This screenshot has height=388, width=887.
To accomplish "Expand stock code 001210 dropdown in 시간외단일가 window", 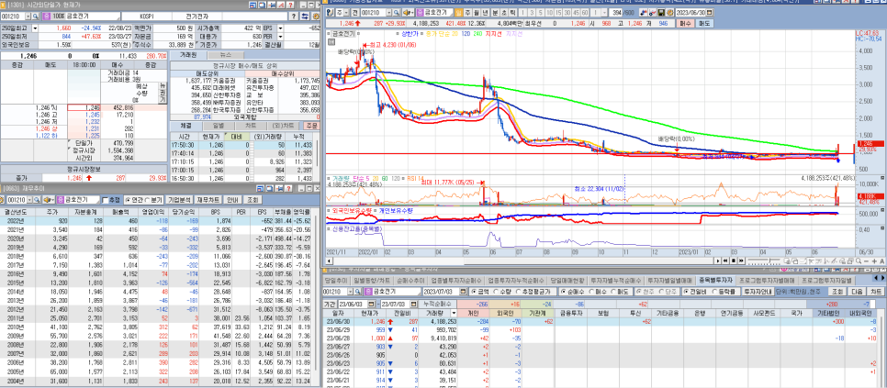I will pos(28,17).
